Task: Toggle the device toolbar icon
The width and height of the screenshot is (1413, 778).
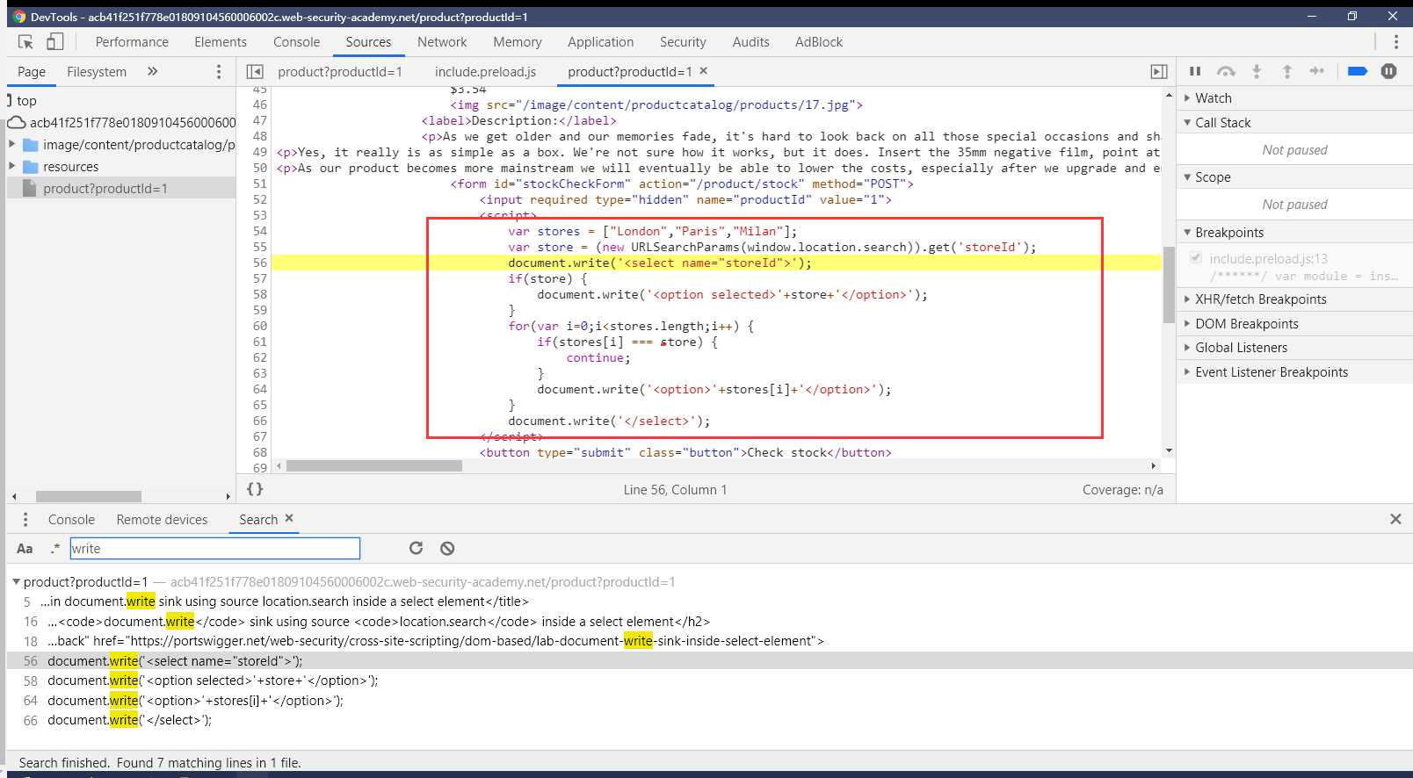Action: pyautogui.click(x=54, y=41)
